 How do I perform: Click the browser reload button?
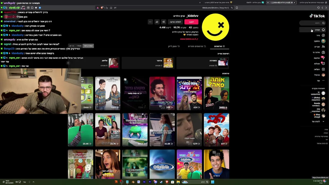click(x=318, y=8)
